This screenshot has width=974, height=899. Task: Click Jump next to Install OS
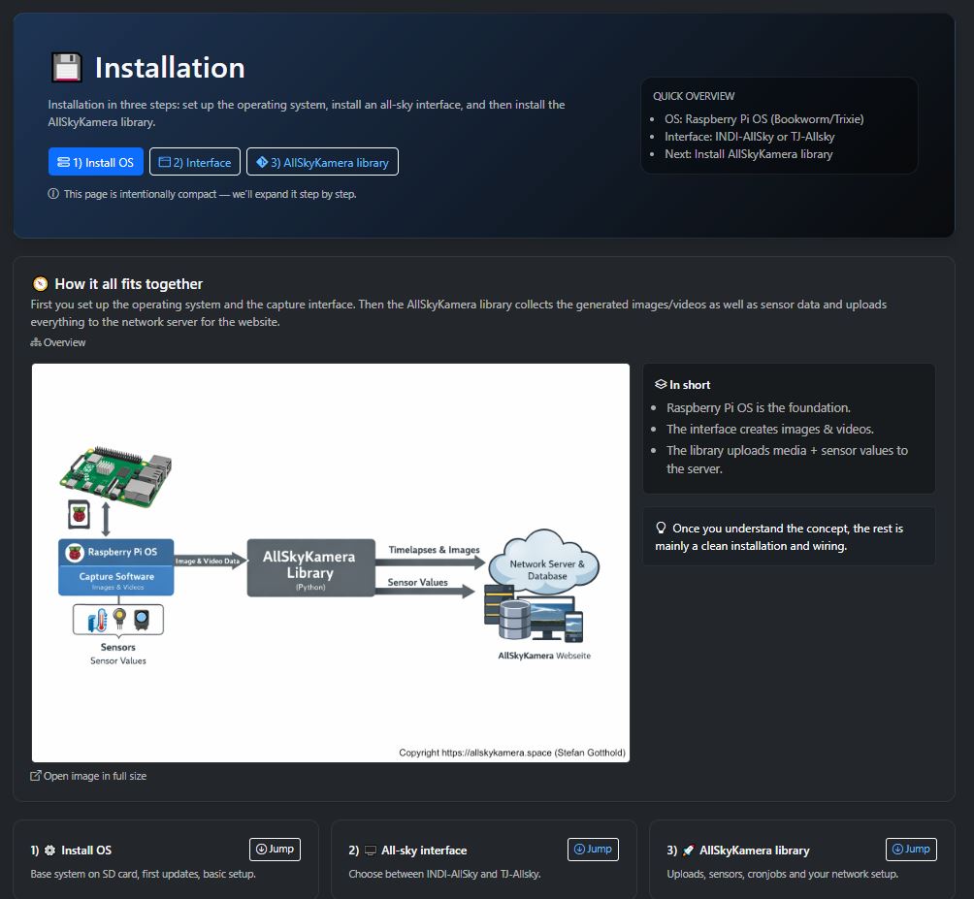pos(275,849)
